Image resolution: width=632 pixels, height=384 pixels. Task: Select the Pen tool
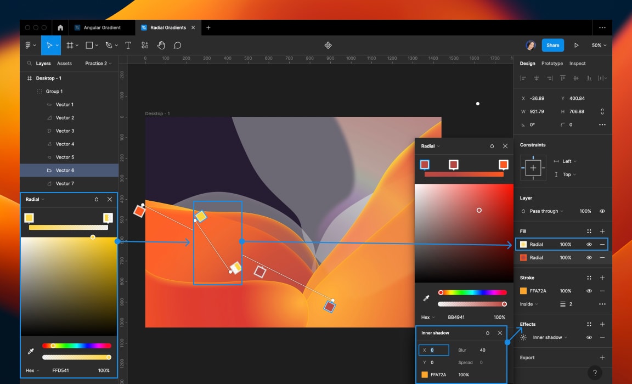coord(108,45)
